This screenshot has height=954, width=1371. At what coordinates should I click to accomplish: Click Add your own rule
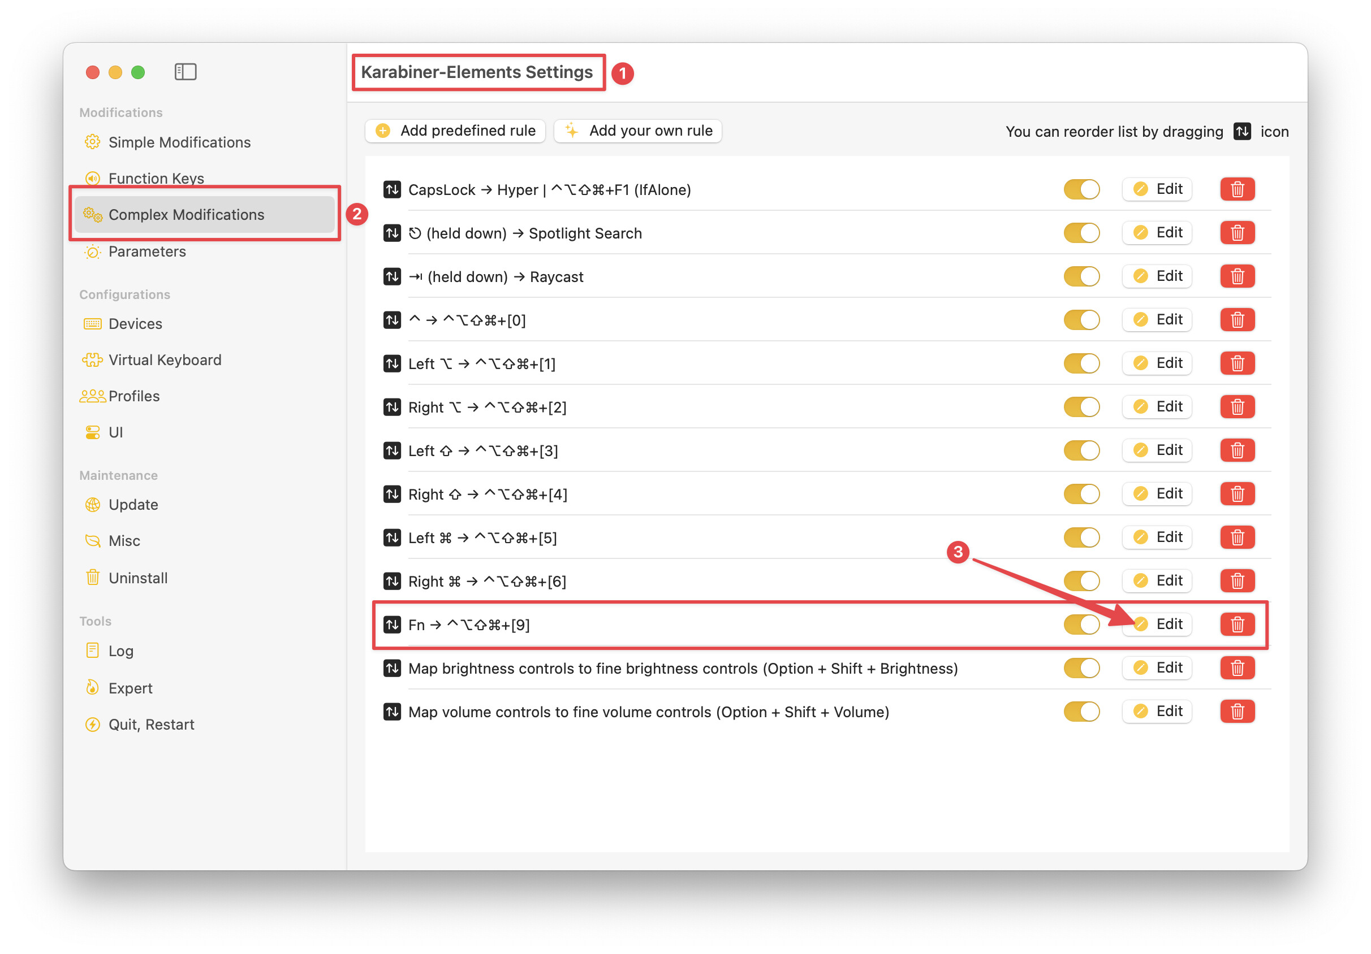(638, 131)
